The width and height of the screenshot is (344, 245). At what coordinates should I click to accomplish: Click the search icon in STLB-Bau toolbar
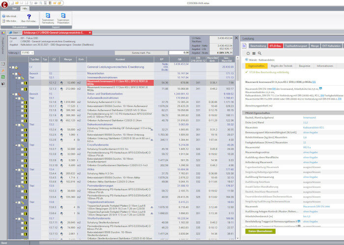259,53
